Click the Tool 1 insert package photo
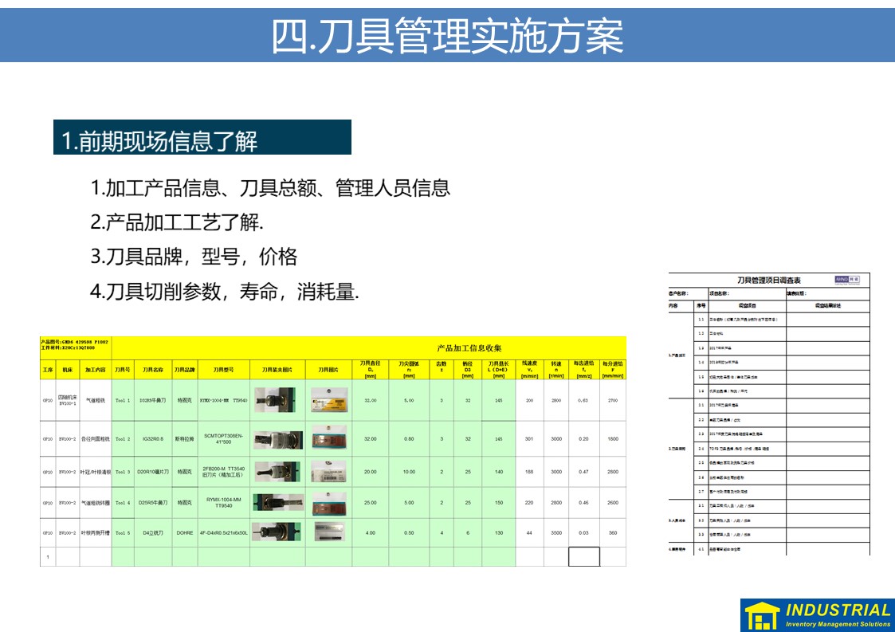 coord(328,400)
